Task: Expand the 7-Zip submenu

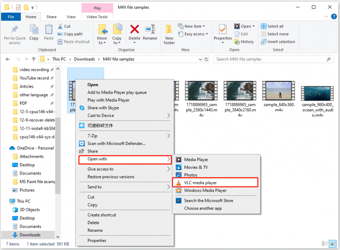Action: click(x=168, y=136)
